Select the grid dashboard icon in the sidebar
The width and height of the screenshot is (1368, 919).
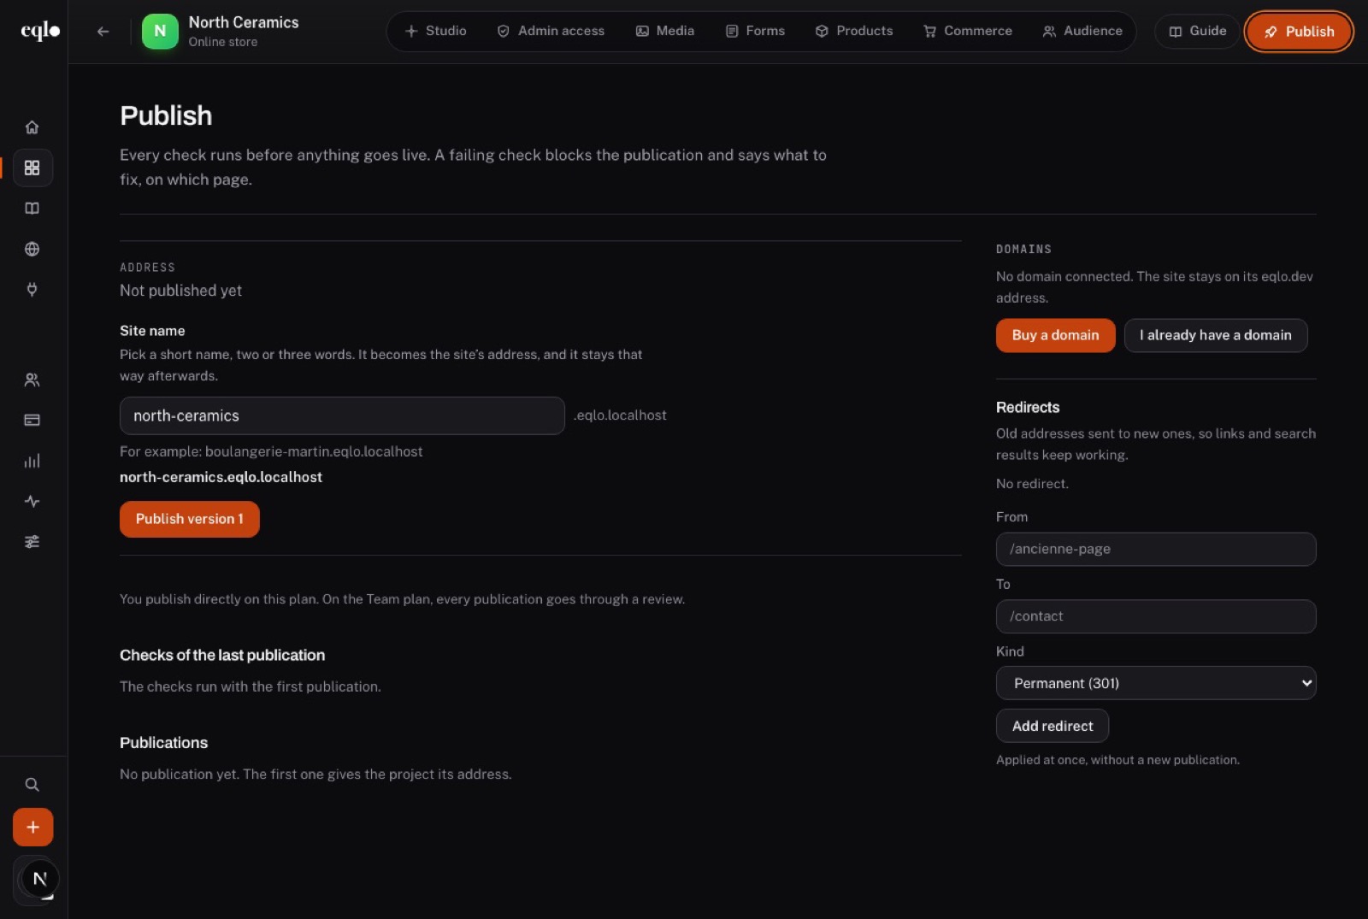(32, 168)
